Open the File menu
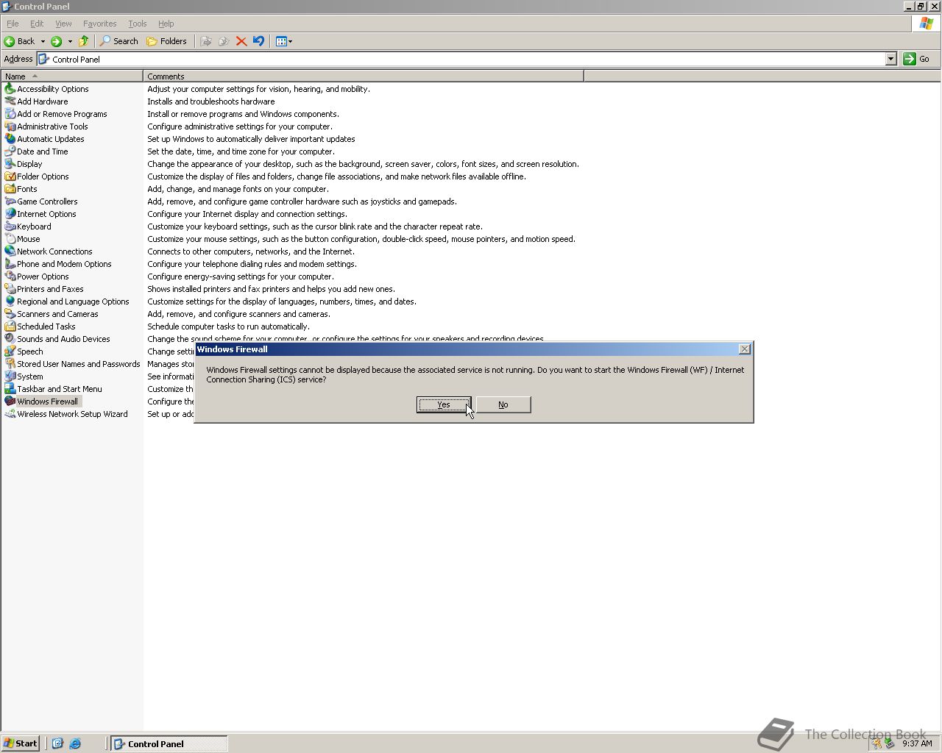942x753 pixels. click(13, 24)
